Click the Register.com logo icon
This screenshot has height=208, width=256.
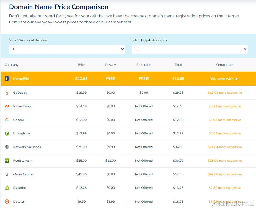[7, 161]
